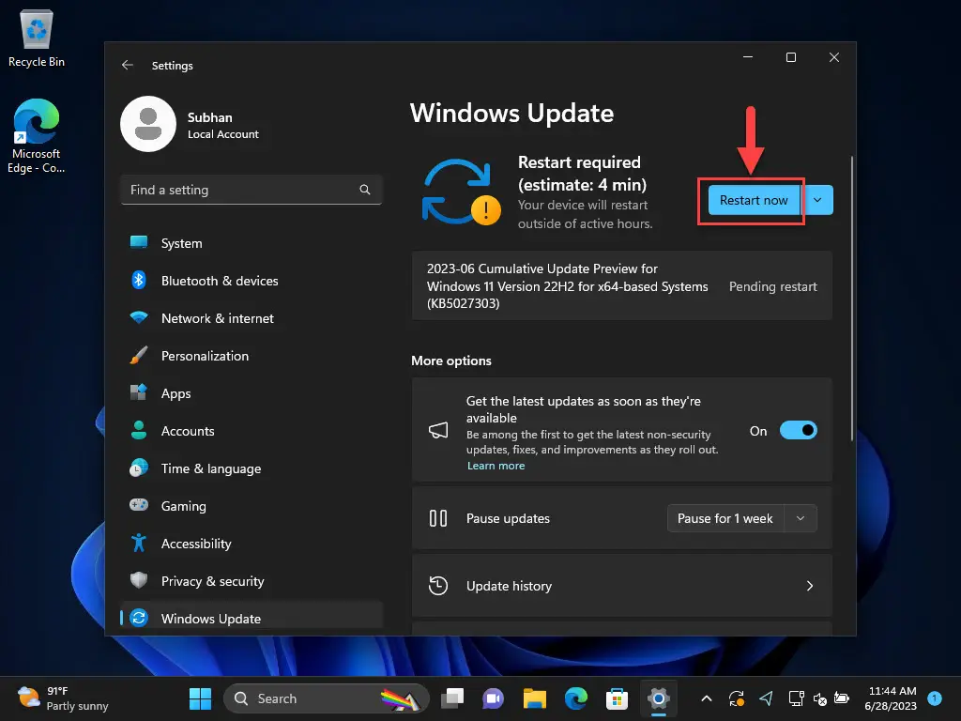Click in the Find a setting search box

tap(252, 190)
